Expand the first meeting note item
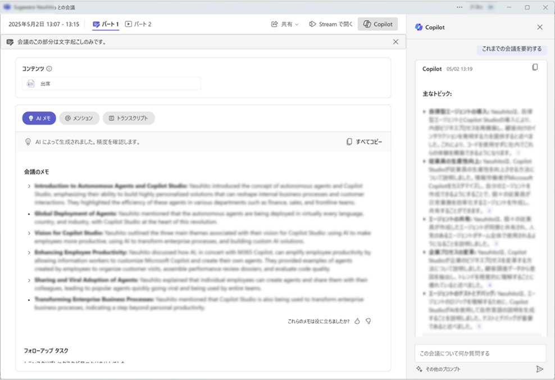The height and width of the screenshot is (380, 555). 29,186
